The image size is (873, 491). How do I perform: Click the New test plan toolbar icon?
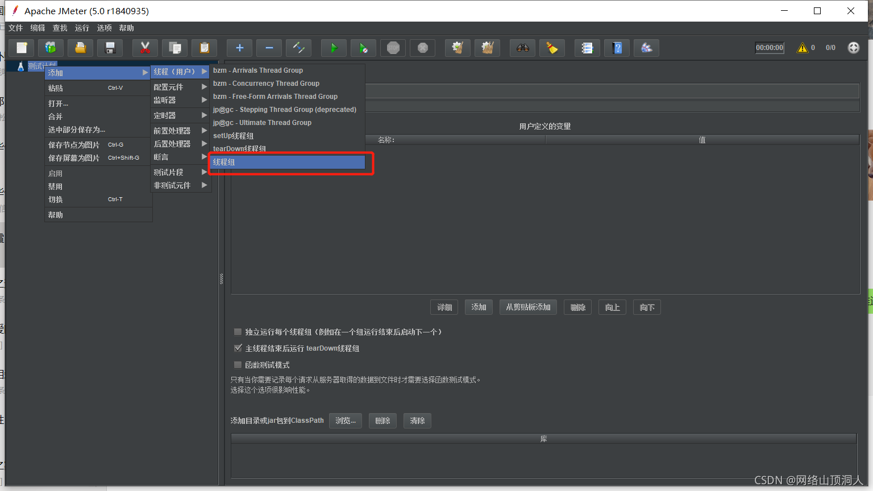(x=22, y=48)
